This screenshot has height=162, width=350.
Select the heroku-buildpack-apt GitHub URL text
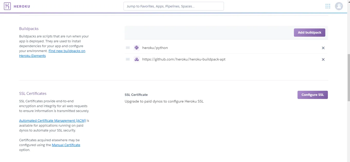pos(184,59)
